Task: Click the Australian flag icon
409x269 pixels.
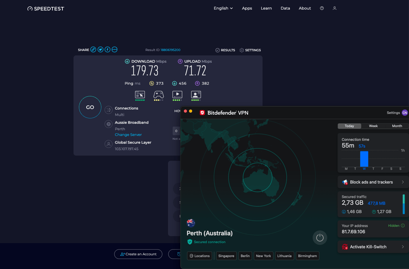Action: point(191,223)
